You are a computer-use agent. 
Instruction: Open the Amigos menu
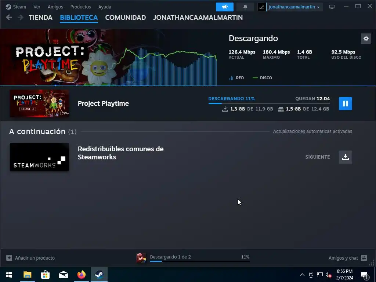tap(55, 7)
